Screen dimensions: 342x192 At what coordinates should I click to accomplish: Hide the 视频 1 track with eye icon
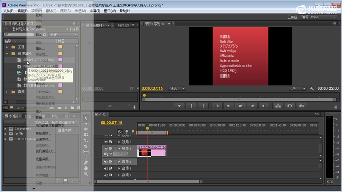tap(106, 148)
